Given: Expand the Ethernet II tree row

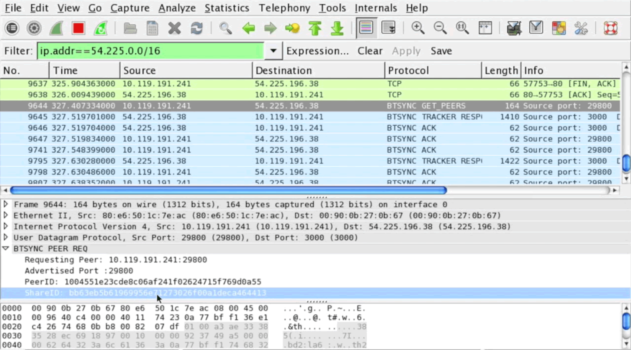Looking at the screenshot, I should coord(6,215).
